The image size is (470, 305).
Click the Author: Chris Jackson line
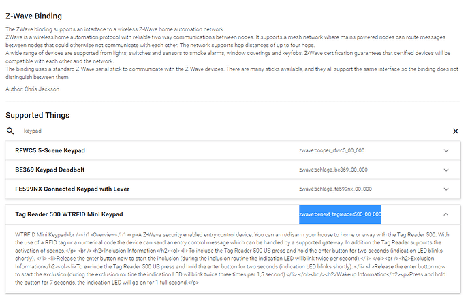tap(33, 89)
